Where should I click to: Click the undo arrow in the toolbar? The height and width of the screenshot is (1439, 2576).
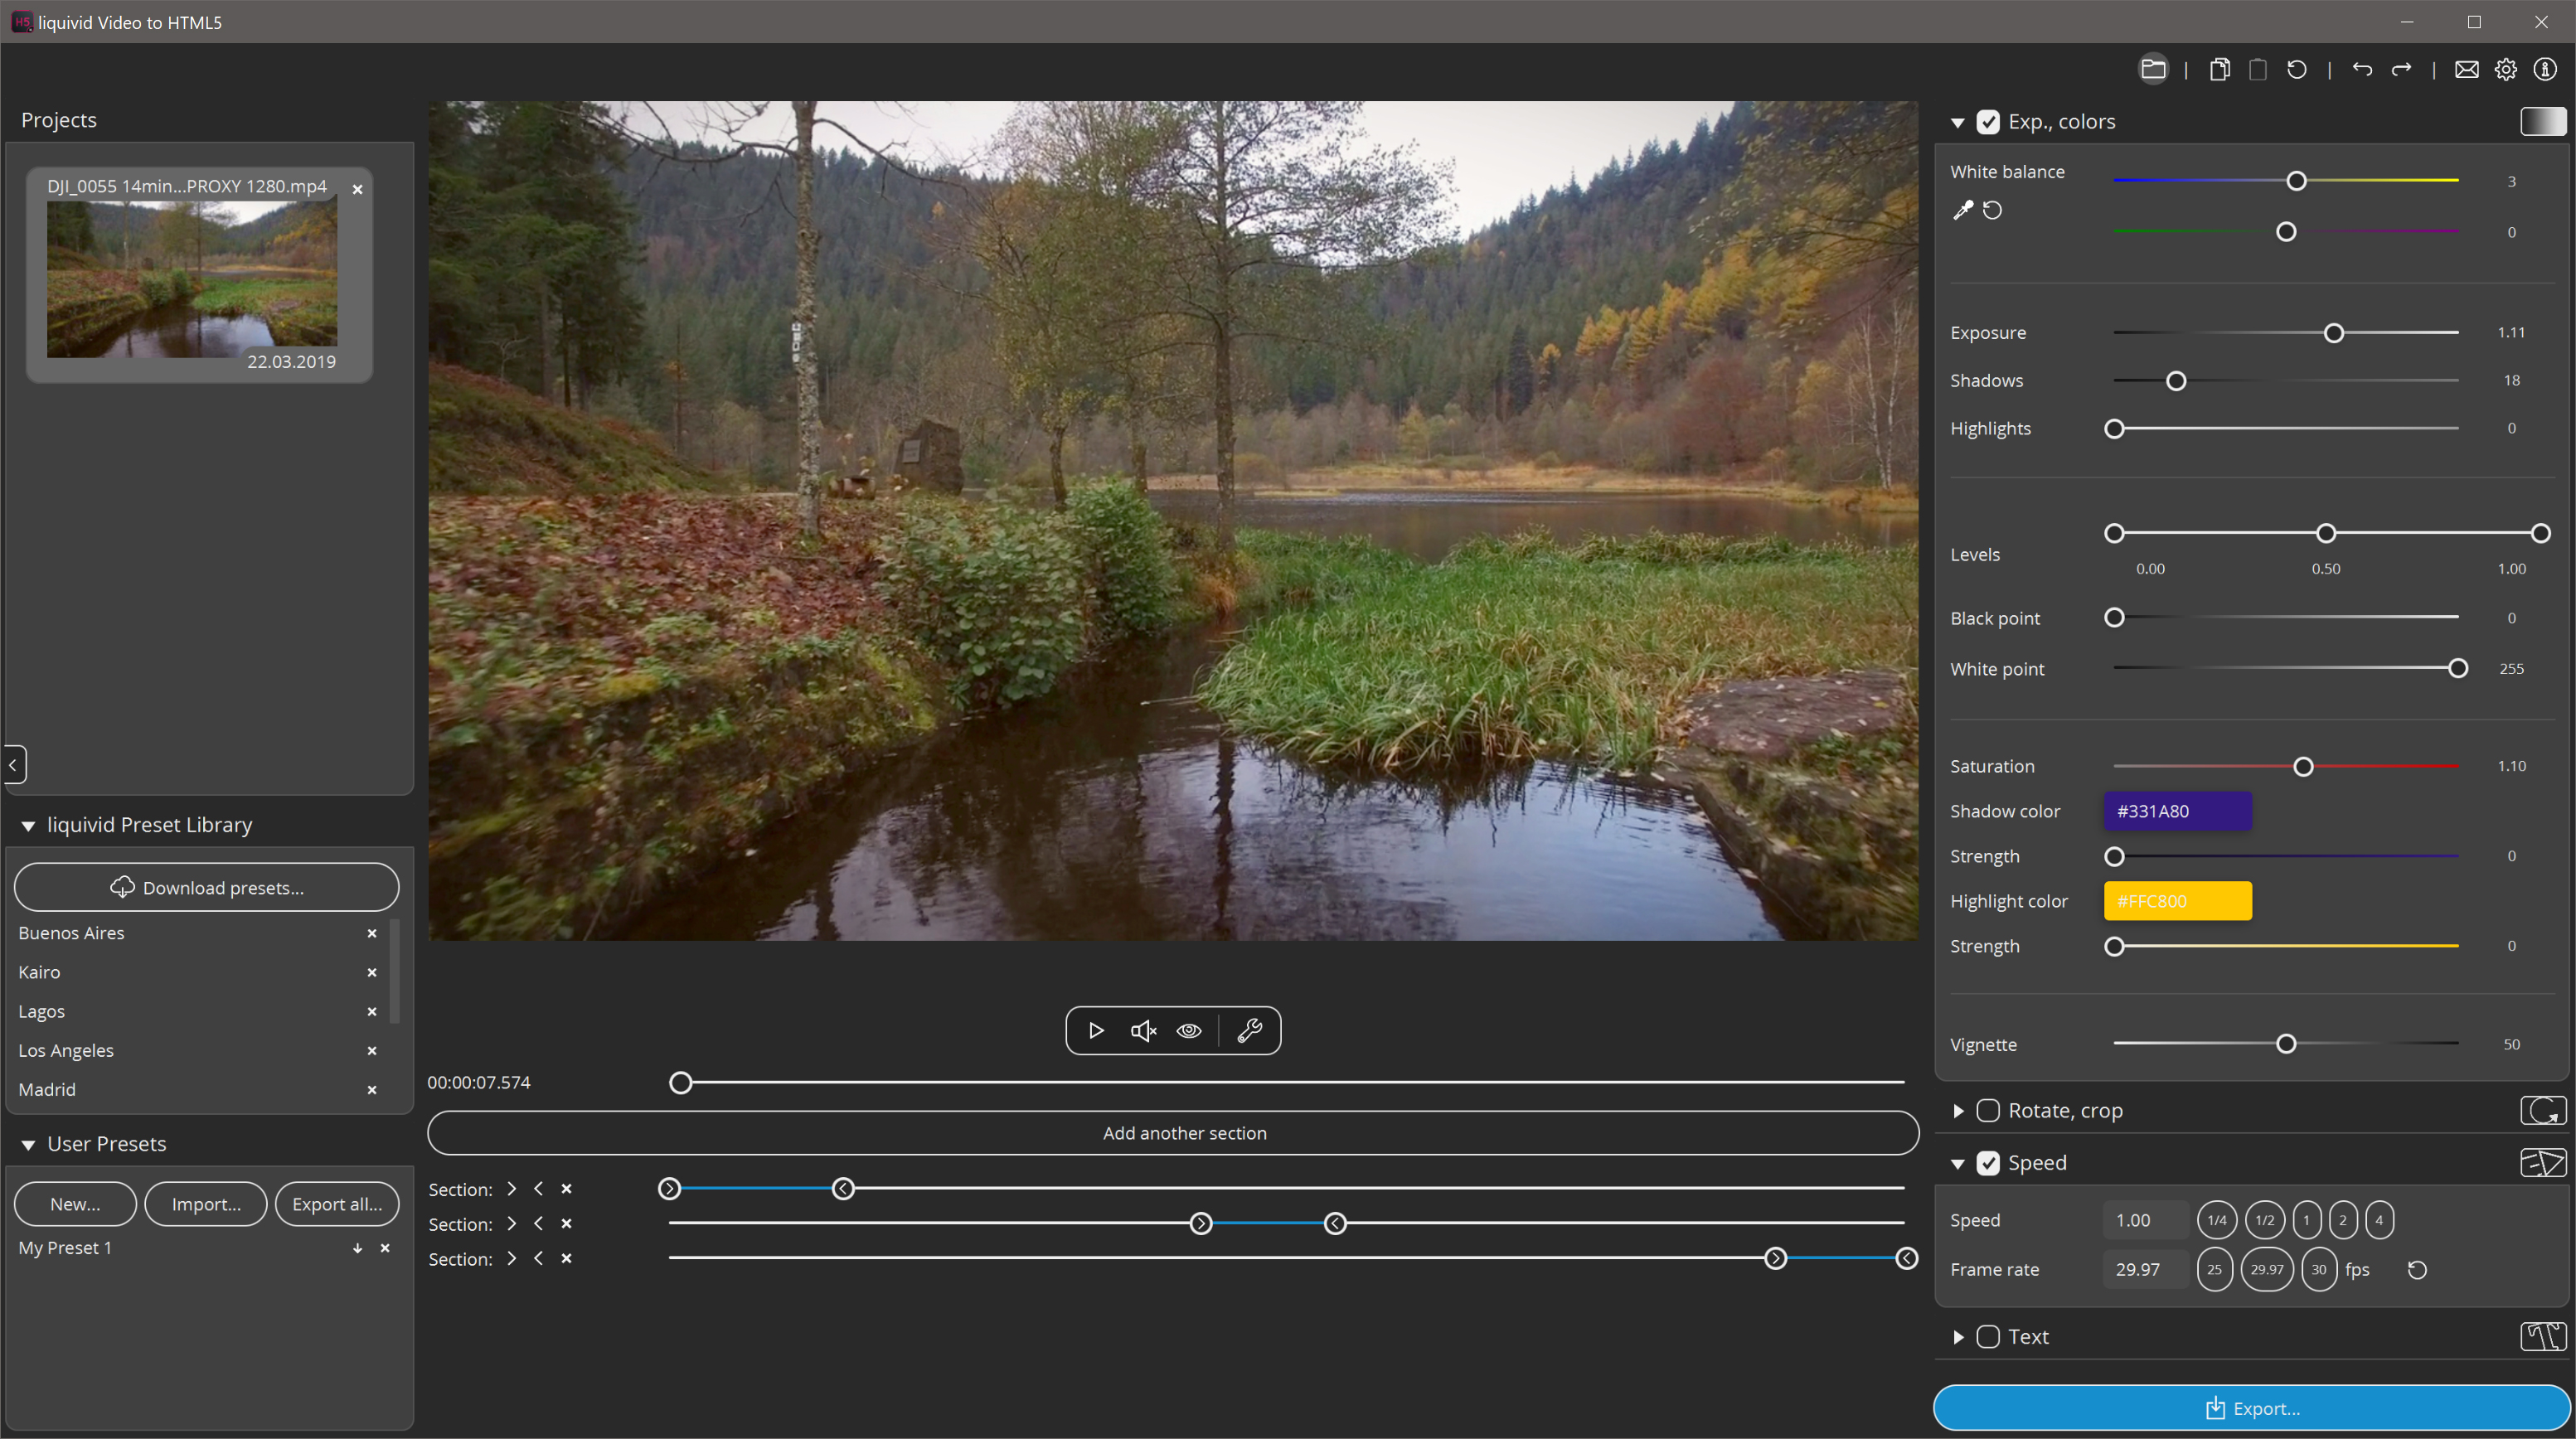(x=2362, y=69)
